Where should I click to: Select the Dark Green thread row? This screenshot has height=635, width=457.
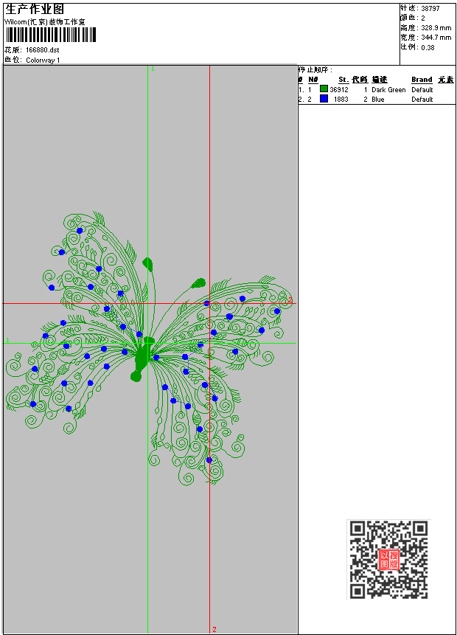(x=388, y=89)
